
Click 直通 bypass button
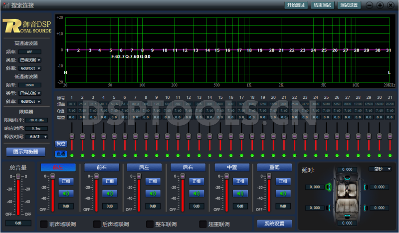(x=61, y=154)
